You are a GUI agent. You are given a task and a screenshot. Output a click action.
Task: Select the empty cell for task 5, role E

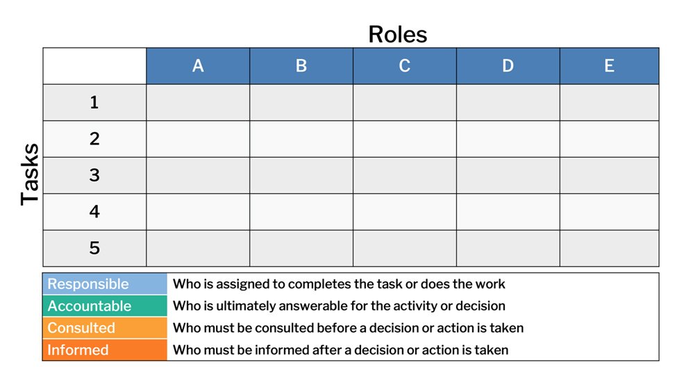[609, 248]
